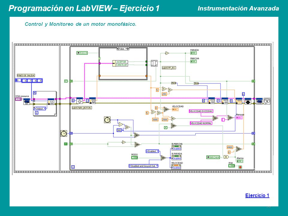Select the Not node feeding PARADA
The height and width of the screenshot is (216, 288).
tap(167, 53)
